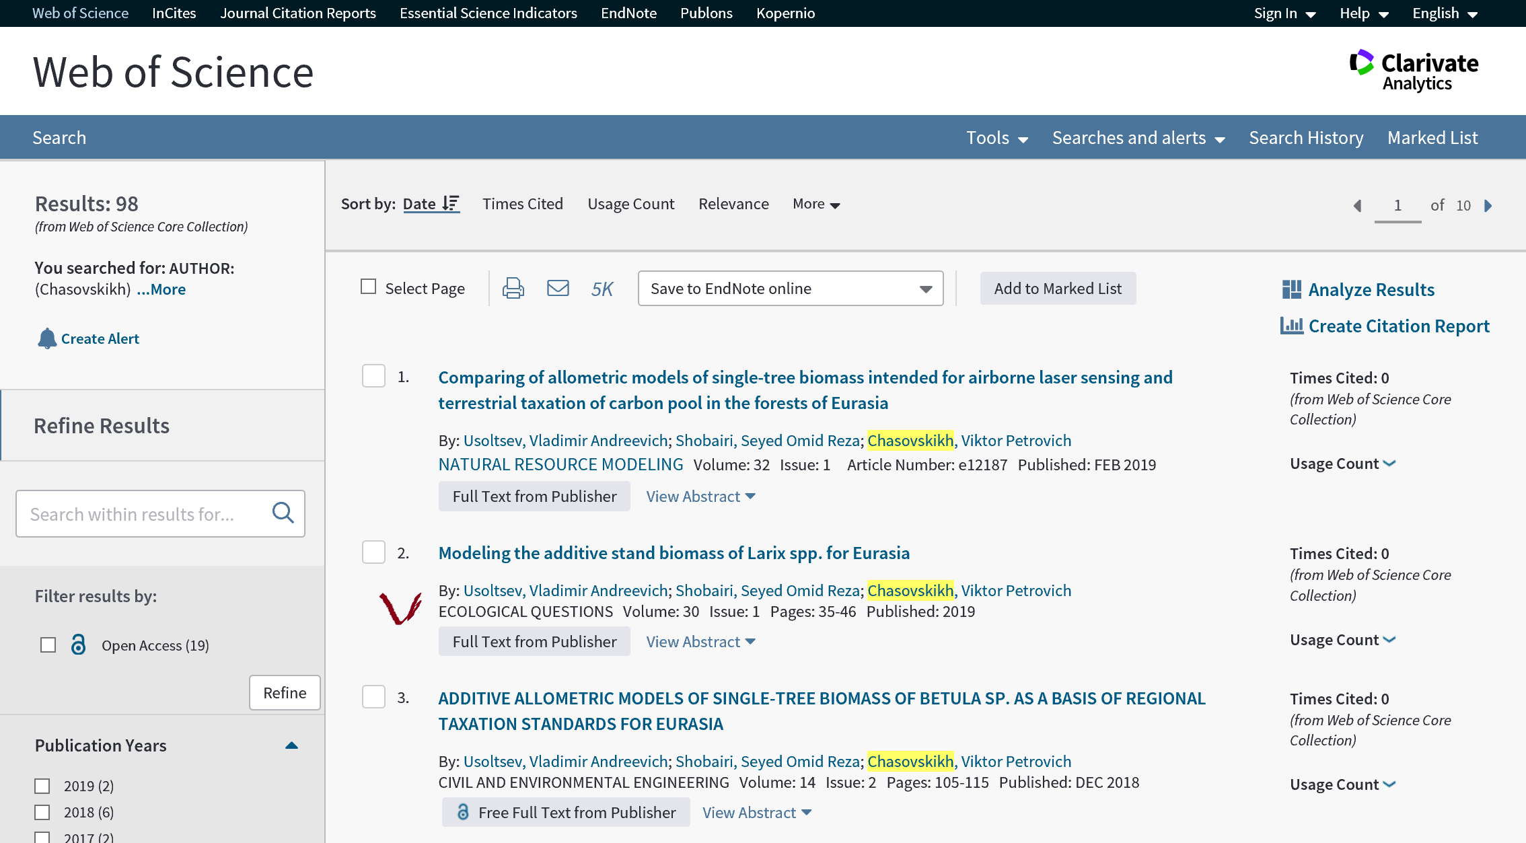This screenshot has height=843, width=1526.
Task: Go to next results page arrow
Action: pyautogui.click(x=1488, y=206)
